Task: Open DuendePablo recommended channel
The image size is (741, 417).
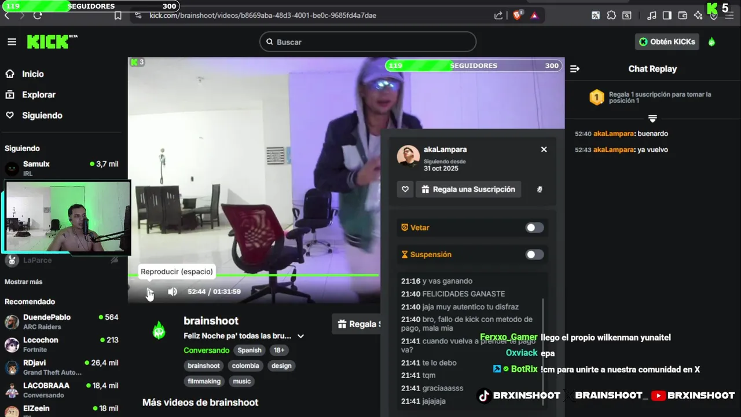Action: coord(62,321)
